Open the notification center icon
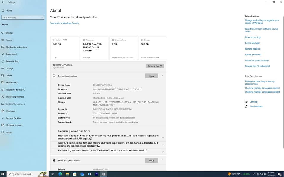Image resolution: width=284 pixels, height=177 pixels. pyautogui.click(x=280, y=174)
